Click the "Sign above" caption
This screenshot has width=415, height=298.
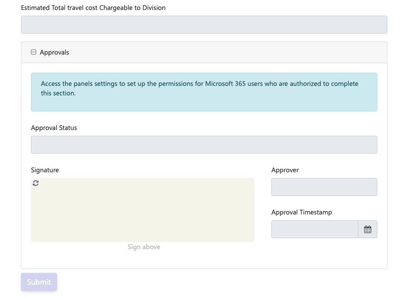(144, 247)
